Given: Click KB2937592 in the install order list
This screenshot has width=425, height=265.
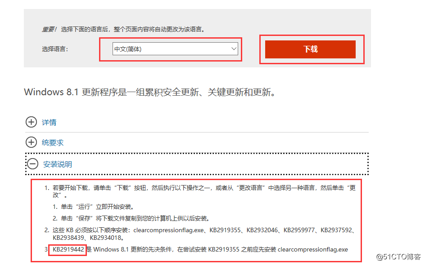Looking at the screenshot, I should 336,230.
